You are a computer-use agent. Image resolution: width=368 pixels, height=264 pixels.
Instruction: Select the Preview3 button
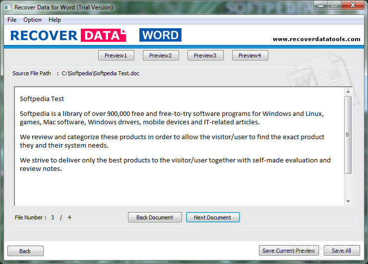[205, 55]
